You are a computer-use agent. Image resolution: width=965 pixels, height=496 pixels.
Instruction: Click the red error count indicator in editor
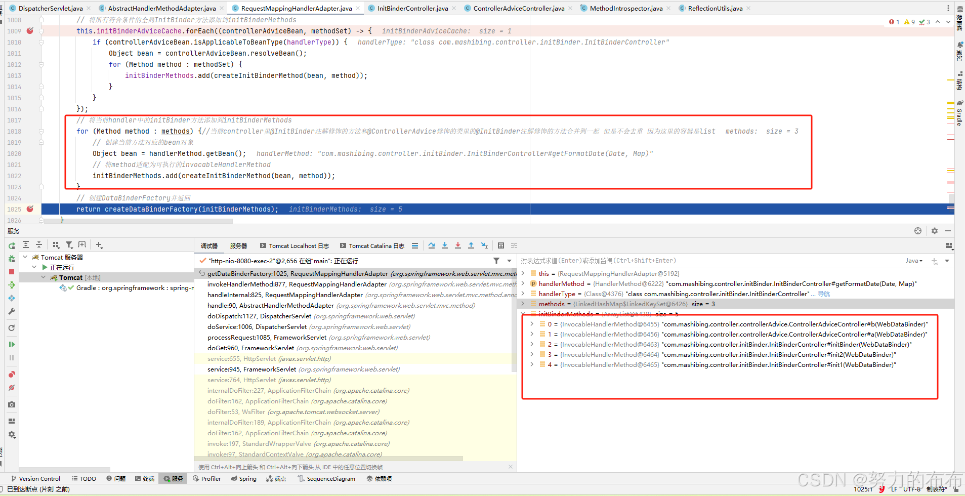(x=894, y=22)
